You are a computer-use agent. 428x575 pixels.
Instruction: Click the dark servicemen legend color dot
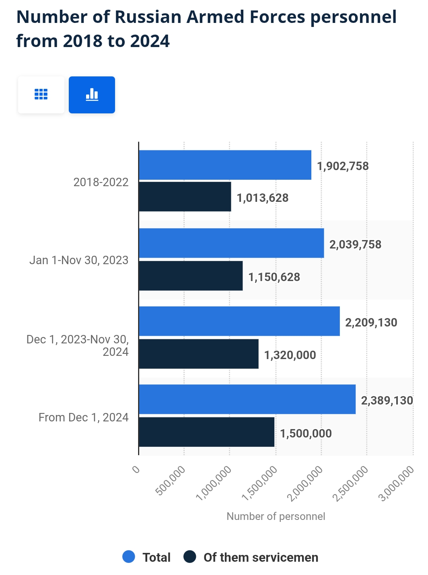pyautogui.click(x=189, y=557)
